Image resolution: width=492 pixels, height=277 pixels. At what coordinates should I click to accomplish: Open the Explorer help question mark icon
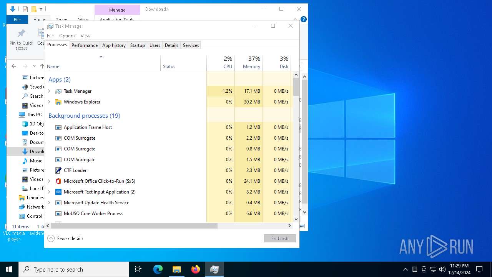click(304, 19)
